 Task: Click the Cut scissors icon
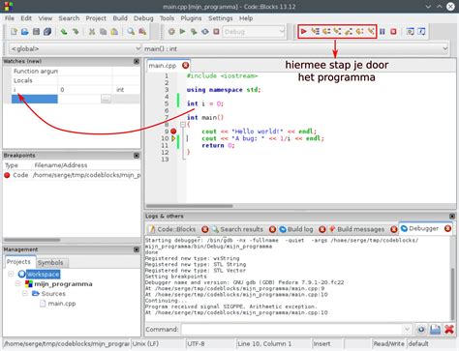pos(92,32)
